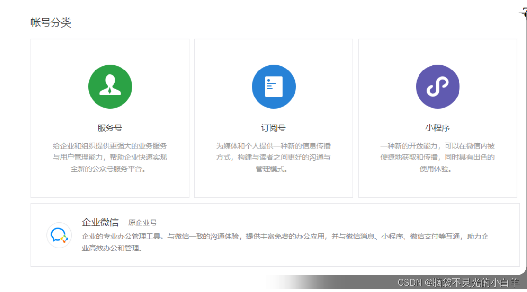This screenshot has width=527, height=292.
Task: Click the 订阅号 description about 信息传播
Action: click(x=273, y=157)
